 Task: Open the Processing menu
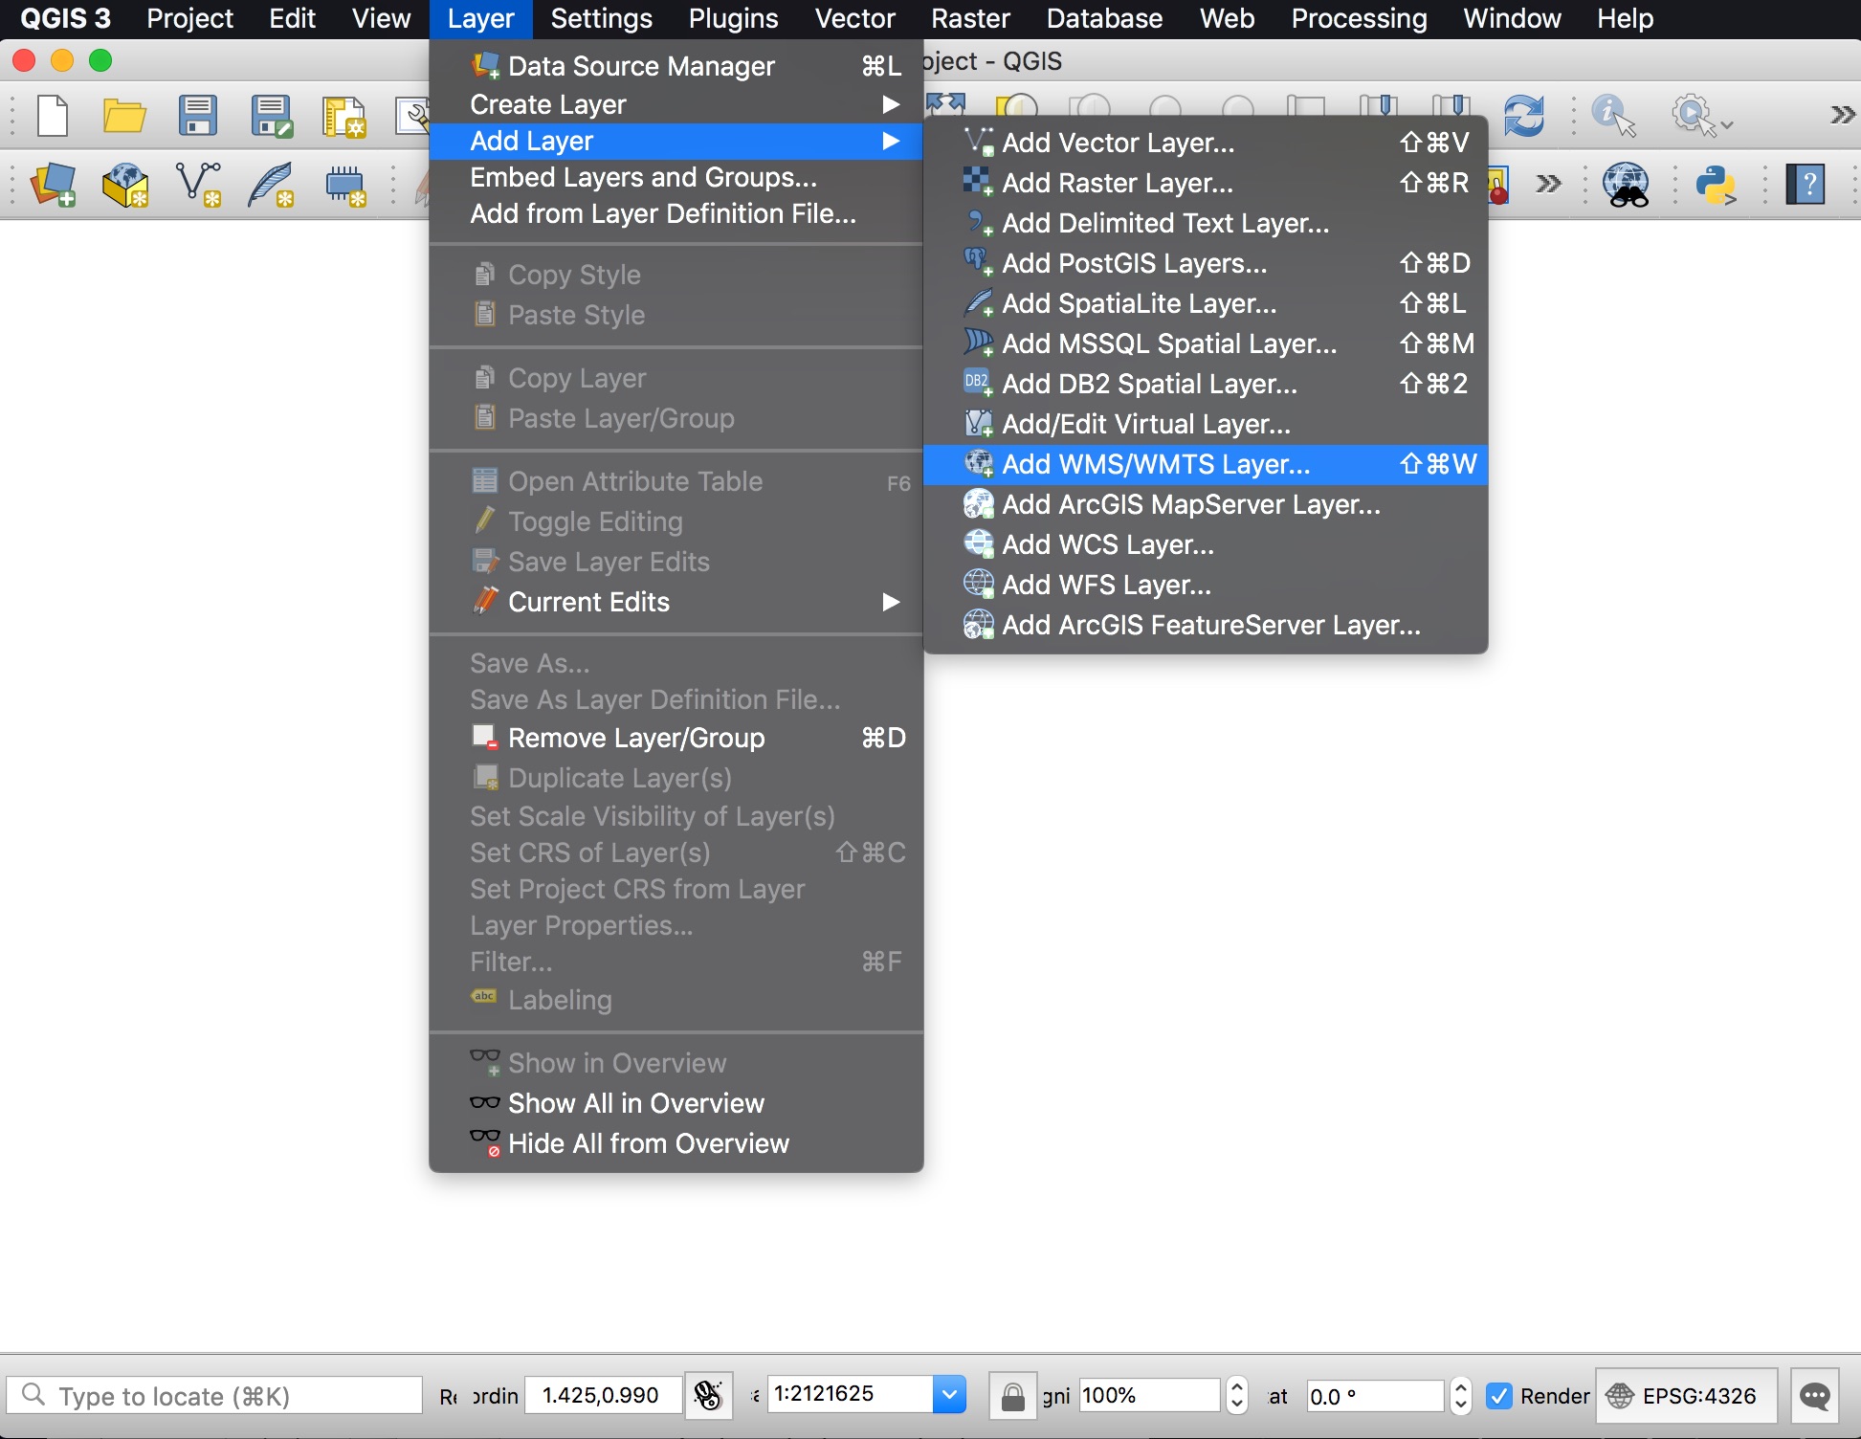pyautogui.click(x=1359, y=18)
